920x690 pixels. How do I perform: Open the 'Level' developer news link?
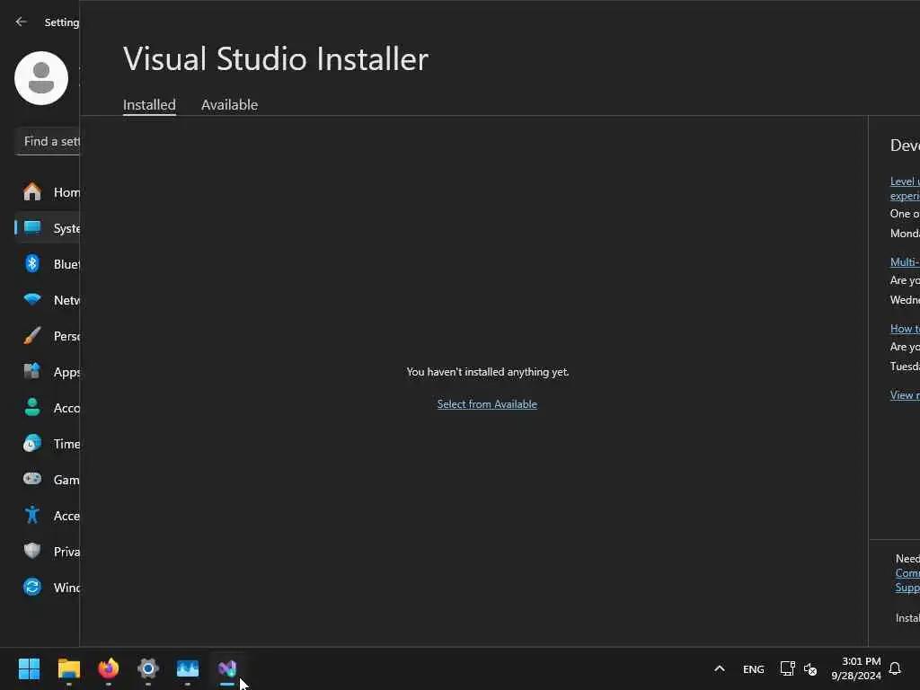905,189
